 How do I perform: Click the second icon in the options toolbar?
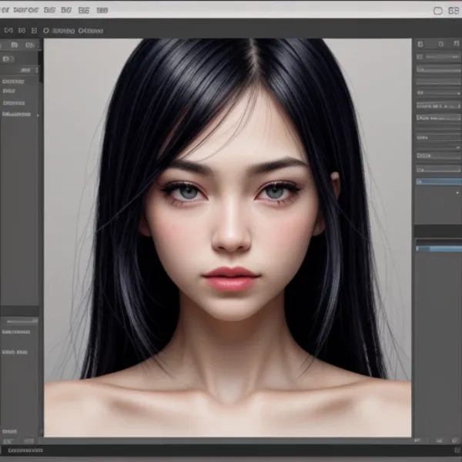pos(22,31)
